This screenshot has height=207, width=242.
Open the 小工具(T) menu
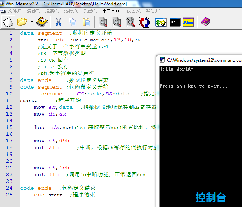point(112,11)
